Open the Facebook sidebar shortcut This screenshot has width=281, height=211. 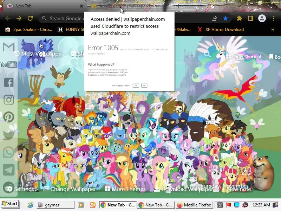(8, 82)
